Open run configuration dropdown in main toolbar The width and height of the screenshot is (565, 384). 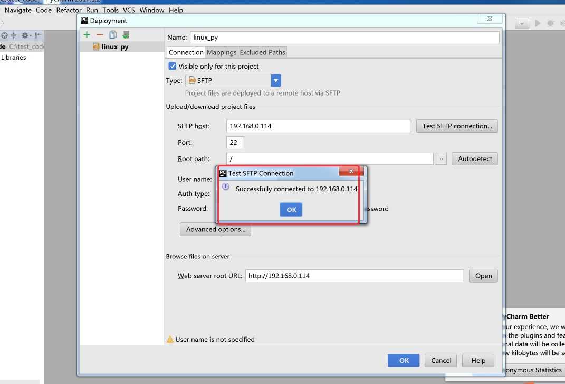pyautogui.click(x=522, y=23)
